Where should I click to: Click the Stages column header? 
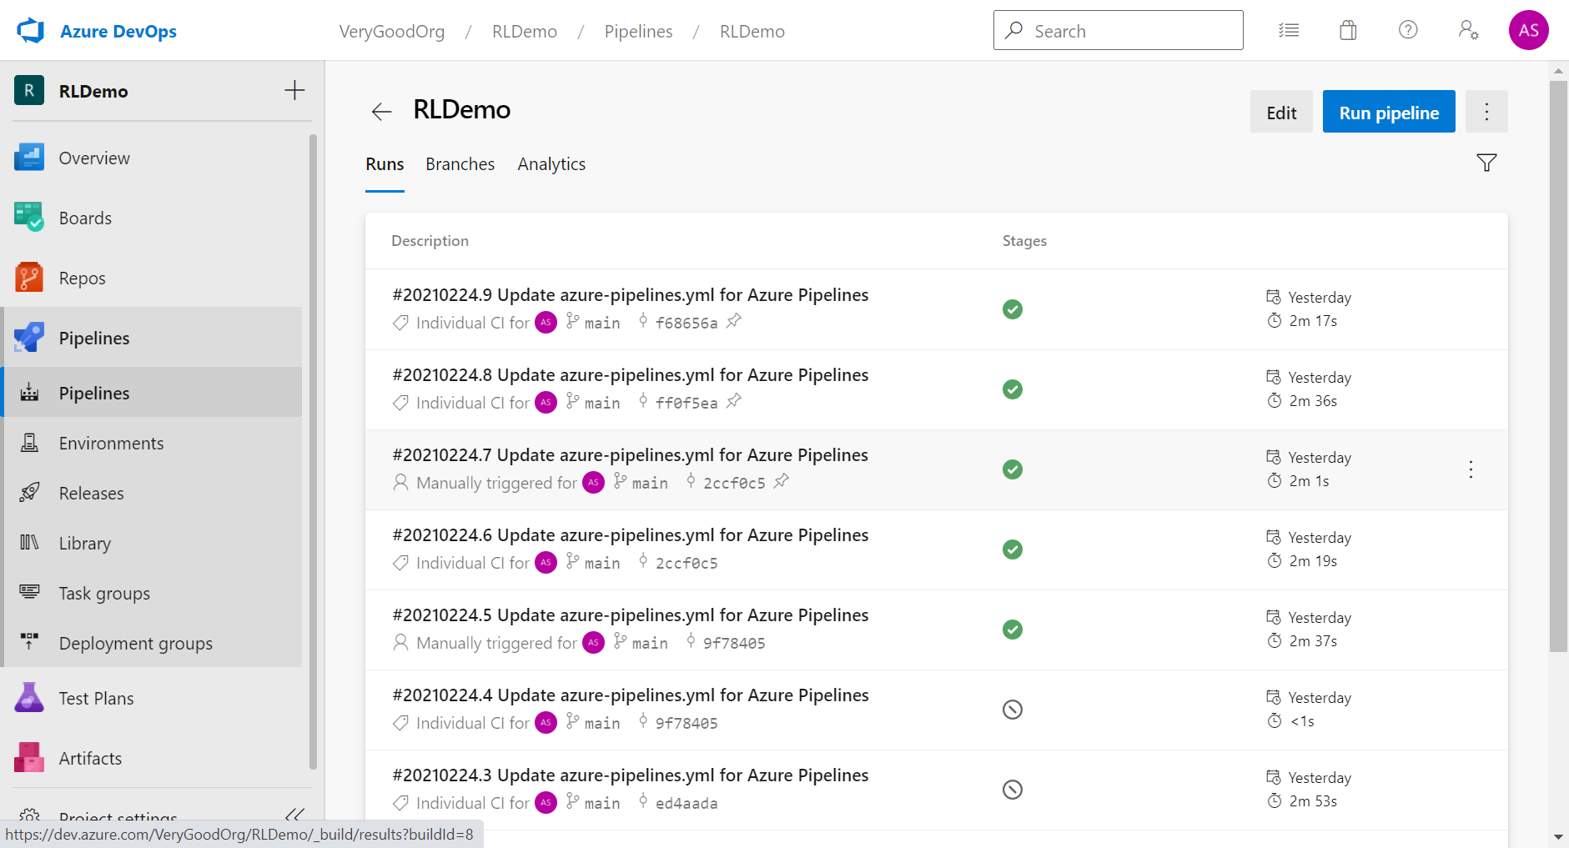[x=1024, y=240]
